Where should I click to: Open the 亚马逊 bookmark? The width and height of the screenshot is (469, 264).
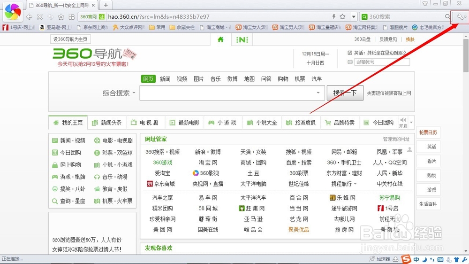pos(56,27)
